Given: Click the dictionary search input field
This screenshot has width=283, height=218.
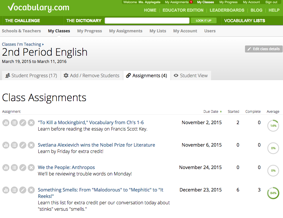Looking at the screenshot, I should pos(147,21).
